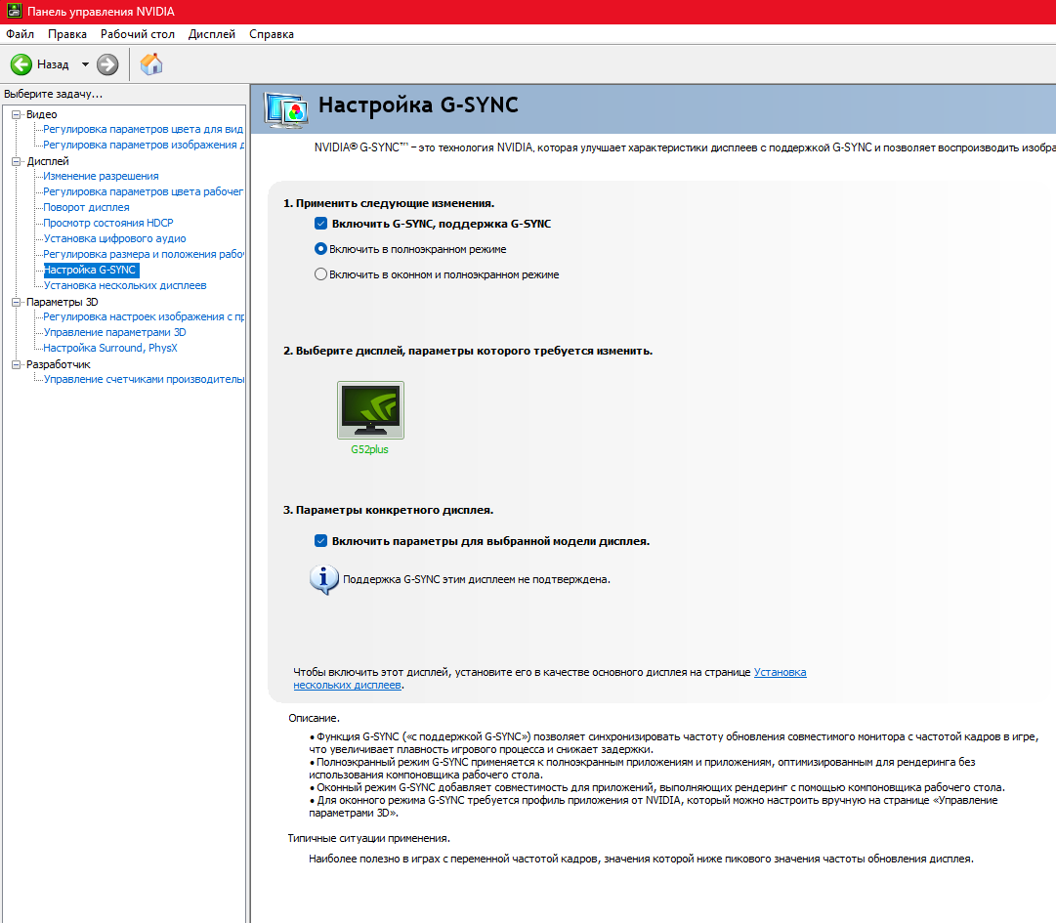Select Включить в полноэкранном режиме radio button

(320, 249)
